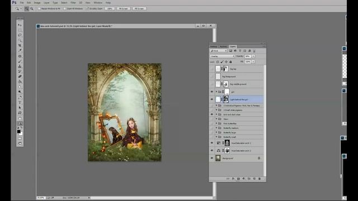The image size is (358, 201).
Task: Open the Image menu
Action: (x=37, y=3)
